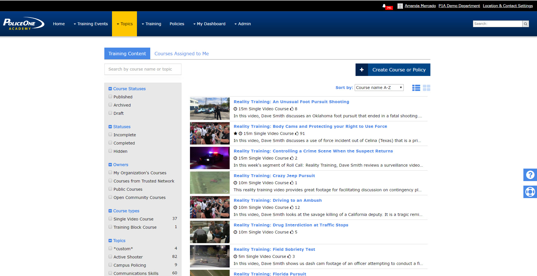537x276 pixels.
Task: Switch to Courses Assigned to Me tab
Action: coord(181,54)
